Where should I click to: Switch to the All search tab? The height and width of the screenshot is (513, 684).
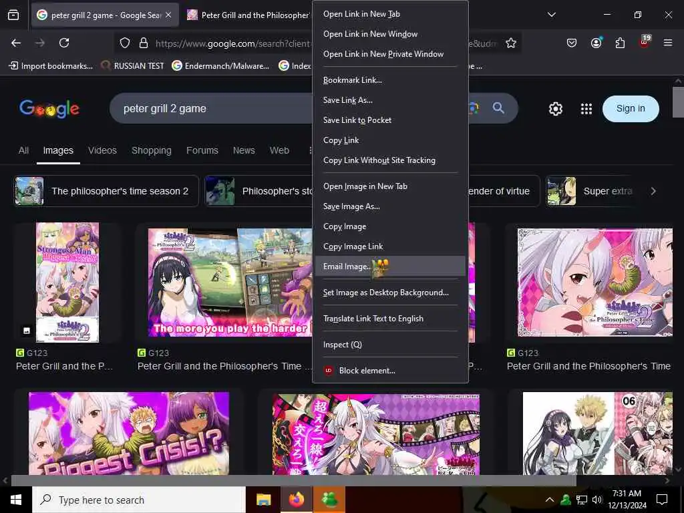click(x=23, y=150)
